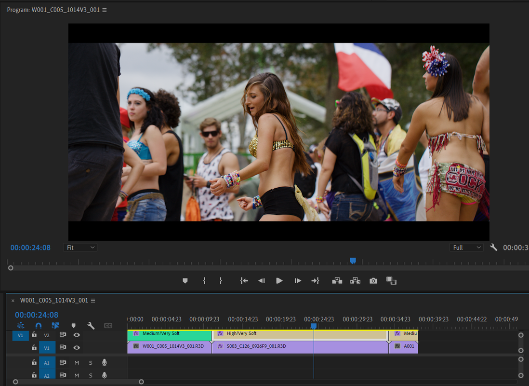
Task: Click fx badge on High/Very Soft clip
Action: [x=220, y=333]
